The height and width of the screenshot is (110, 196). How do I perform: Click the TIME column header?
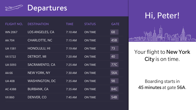[70, 24]
